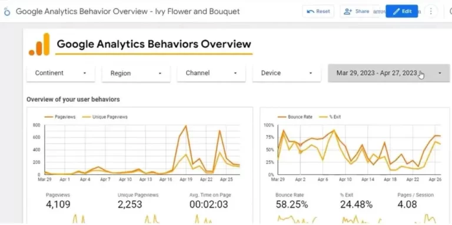
Task: Click the % Exit legend entry
Action: pos(330,117)
